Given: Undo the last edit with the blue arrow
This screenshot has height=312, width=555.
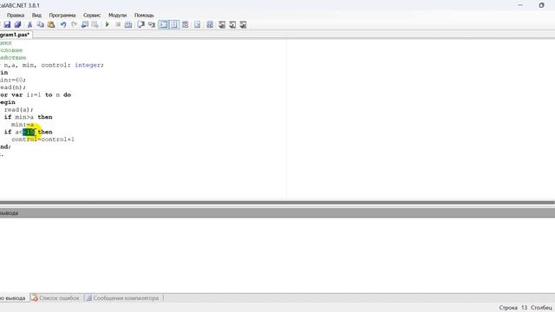Looking at the screenshot, I should pos(63,24).
